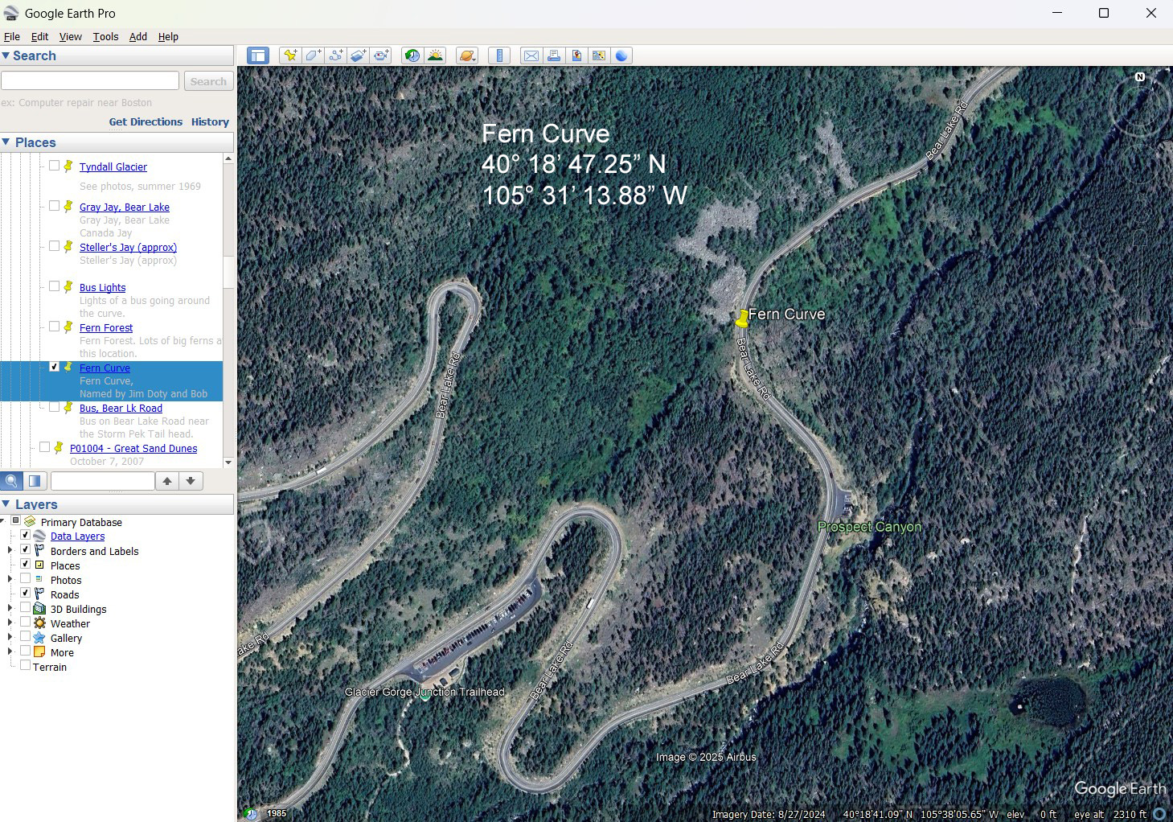Click the Add Placemark pushpin icon
This screenshot has width=1173, height=822.
[290, 55]
